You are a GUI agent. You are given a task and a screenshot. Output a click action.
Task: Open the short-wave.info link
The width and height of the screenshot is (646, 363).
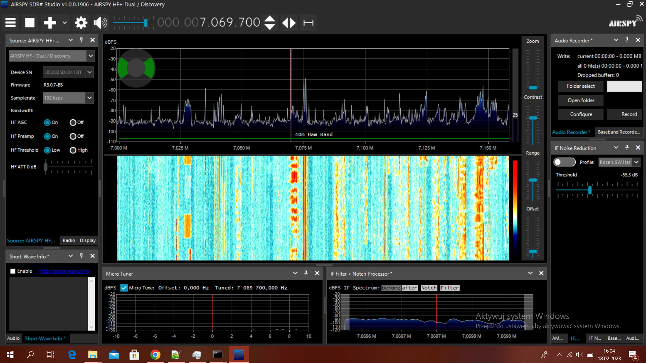click(x=64, y=271)
